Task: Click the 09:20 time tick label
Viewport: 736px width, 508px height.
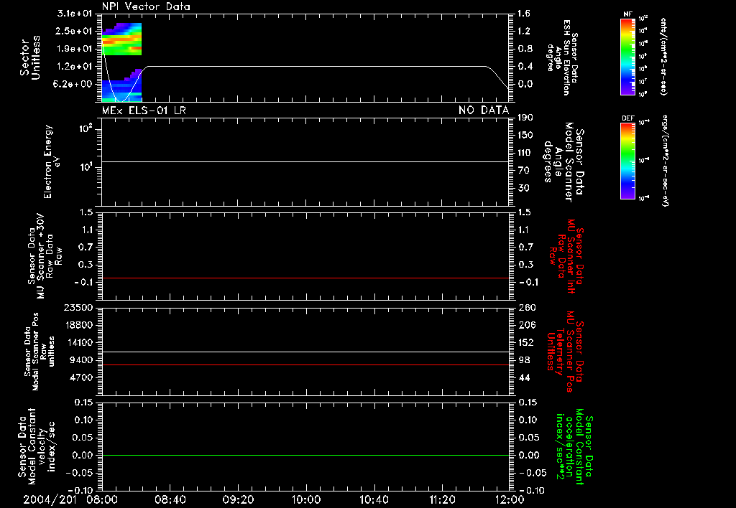Action: tap(239, 500)
